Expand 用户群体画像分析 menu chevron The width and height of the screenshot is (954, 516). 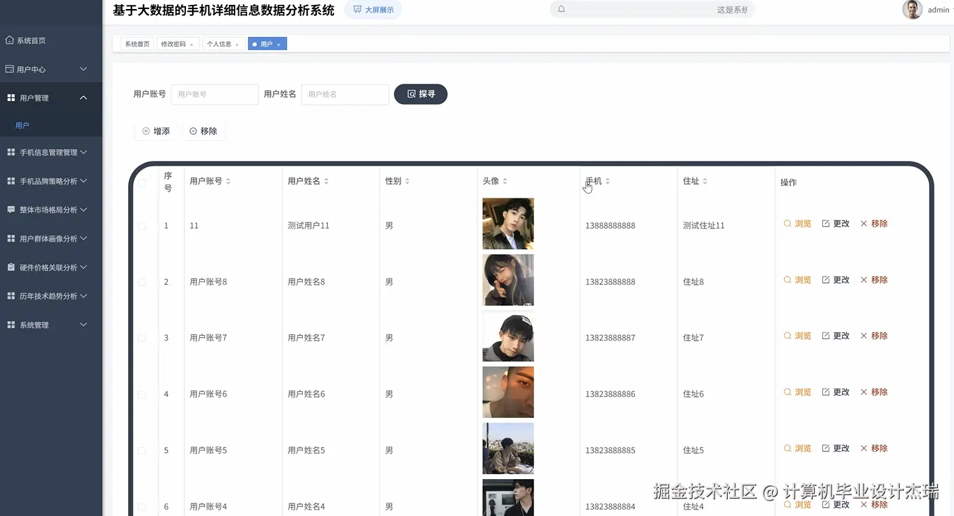[x=84, y=238]
